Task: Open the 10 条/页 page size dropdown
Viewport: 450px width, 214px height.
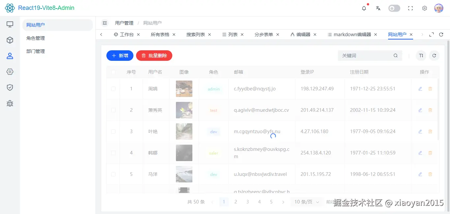Action: pyautogui.click(x=307, y=202)
